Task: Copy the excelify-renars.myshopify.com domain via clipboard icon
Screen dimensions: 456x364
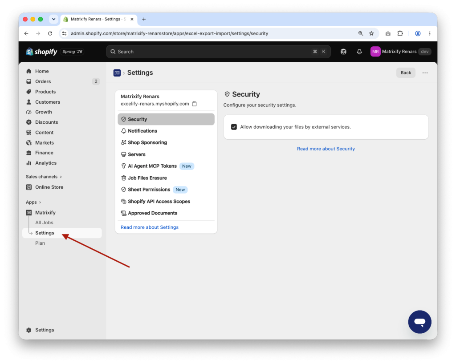Action: click(x=194, y=104)
